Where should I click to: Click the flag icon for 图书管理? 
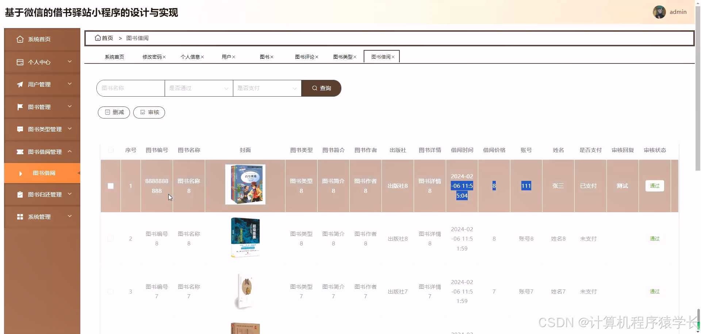[x=20, y=107]
